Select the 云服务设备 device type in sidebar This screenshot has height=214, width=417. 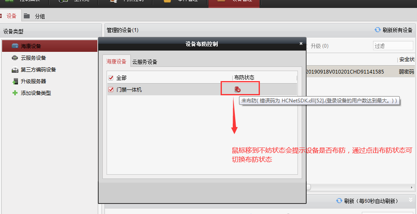coord(33,58)
